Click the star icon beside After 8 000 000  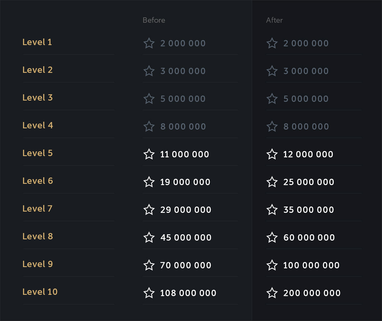272,126
